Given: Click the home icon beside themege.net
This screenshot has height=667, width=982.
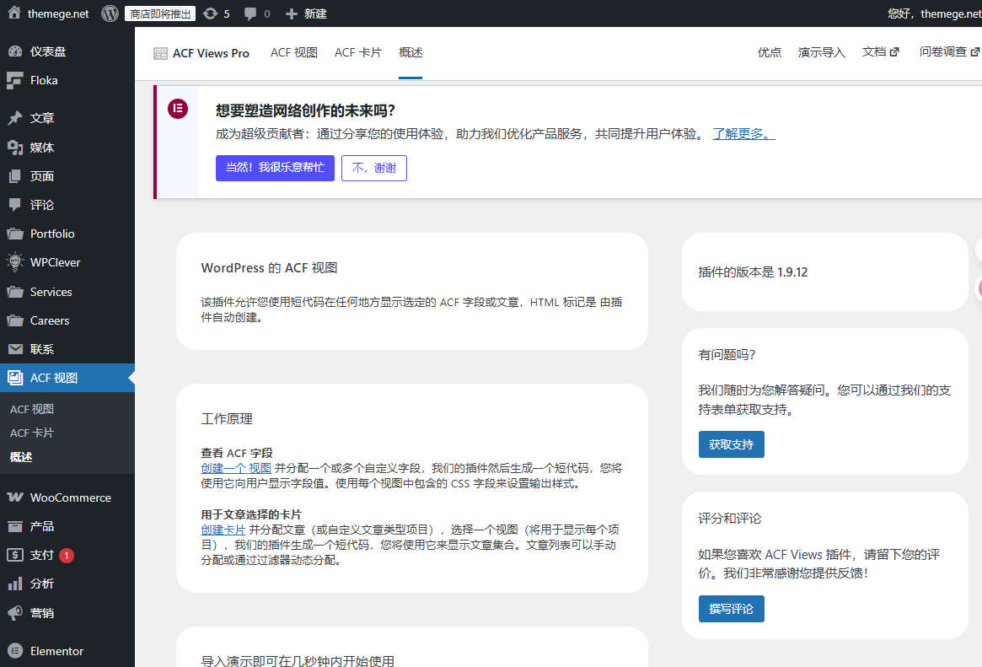Looking at the screenshot, I should [x=14, y=13].
